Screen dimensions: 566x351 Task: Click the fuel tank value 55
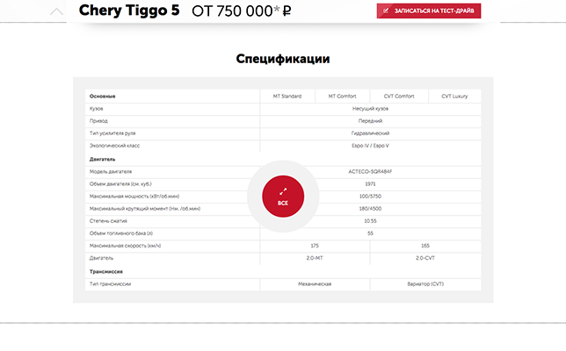370,233
